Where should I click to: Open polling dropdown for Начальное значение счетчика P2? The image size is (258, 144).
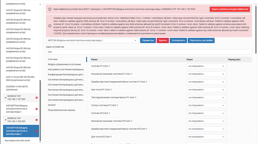click(206, 121)
